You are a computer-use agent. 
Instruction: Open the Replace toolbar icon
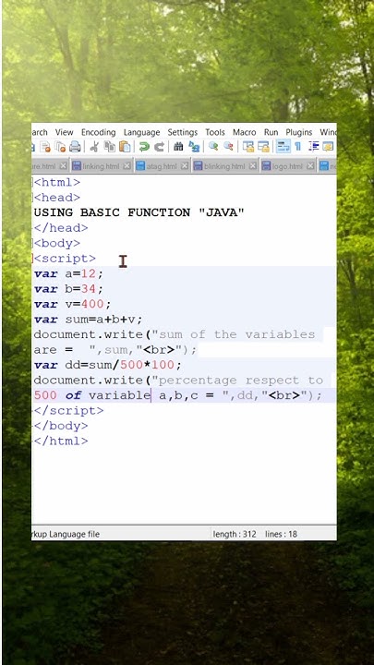click(x=194, y=147)
